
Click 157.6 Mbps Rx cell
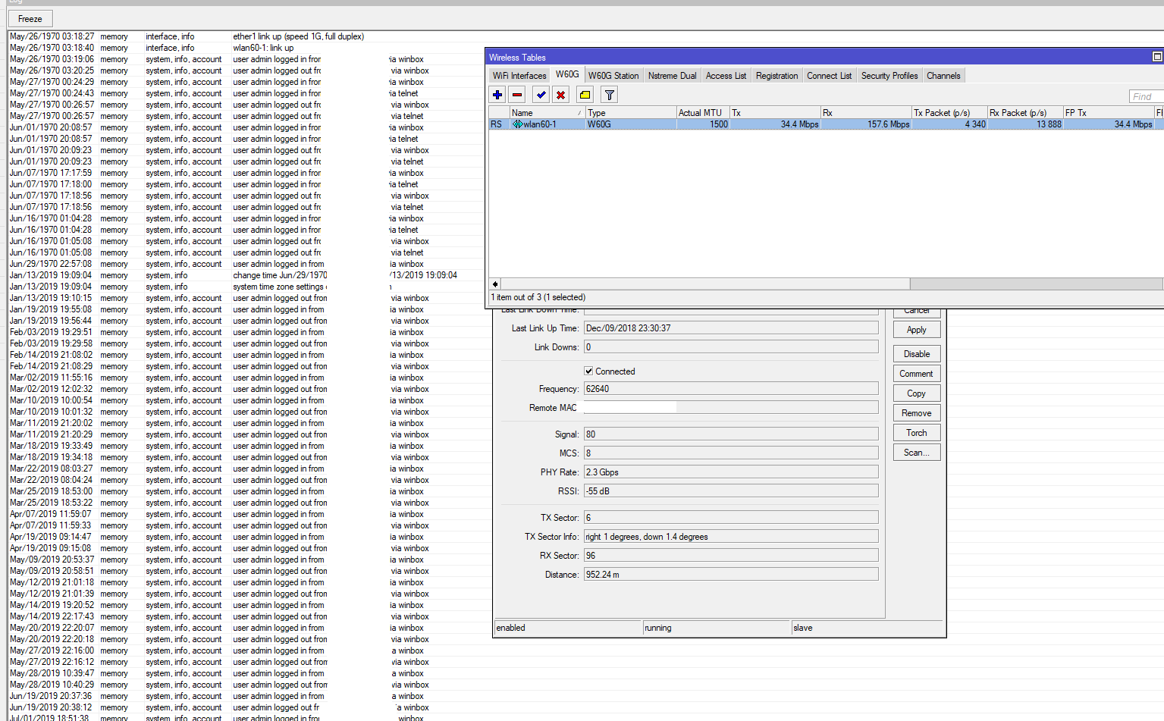coord(866,124)
